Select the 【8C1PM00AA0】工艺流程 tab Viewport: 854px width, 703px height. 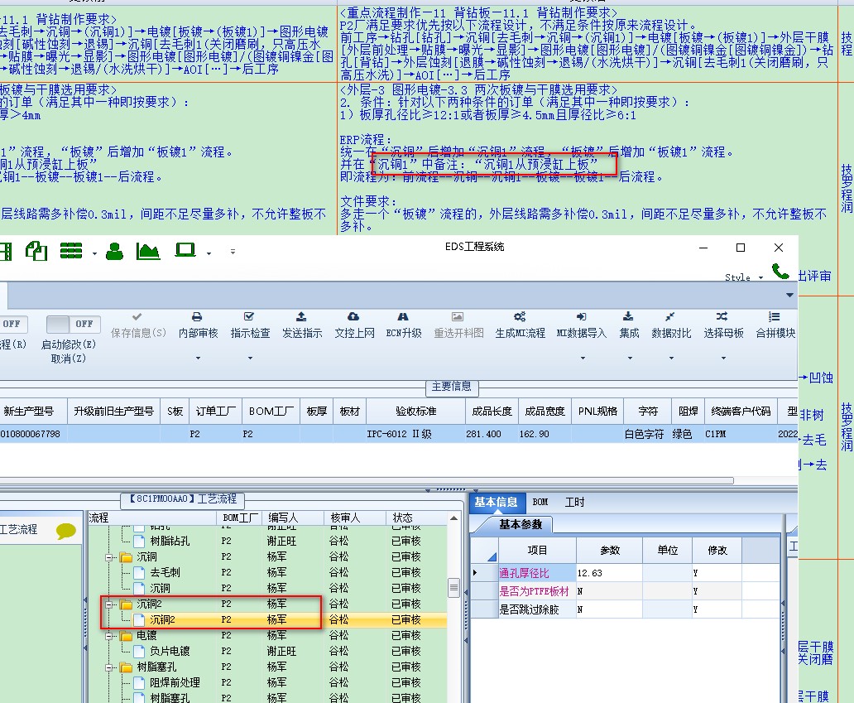click(x=182, y=499)
